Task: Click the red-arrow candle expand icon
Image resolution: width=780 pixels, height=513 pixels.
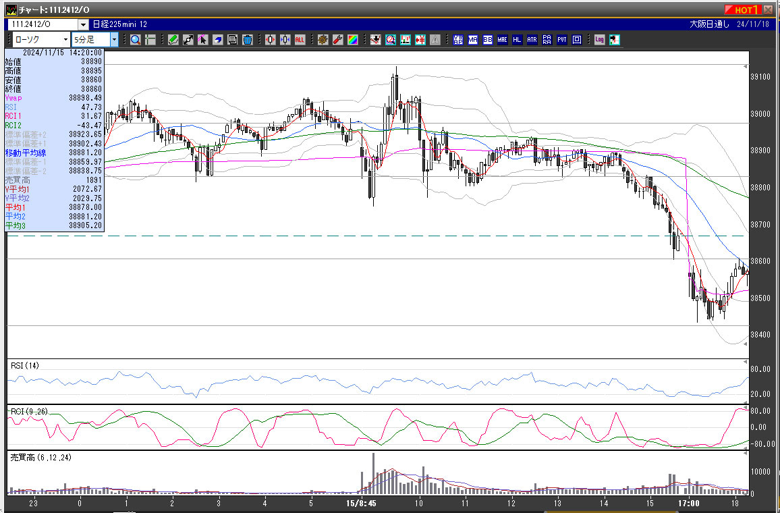Action: [270, 40]
